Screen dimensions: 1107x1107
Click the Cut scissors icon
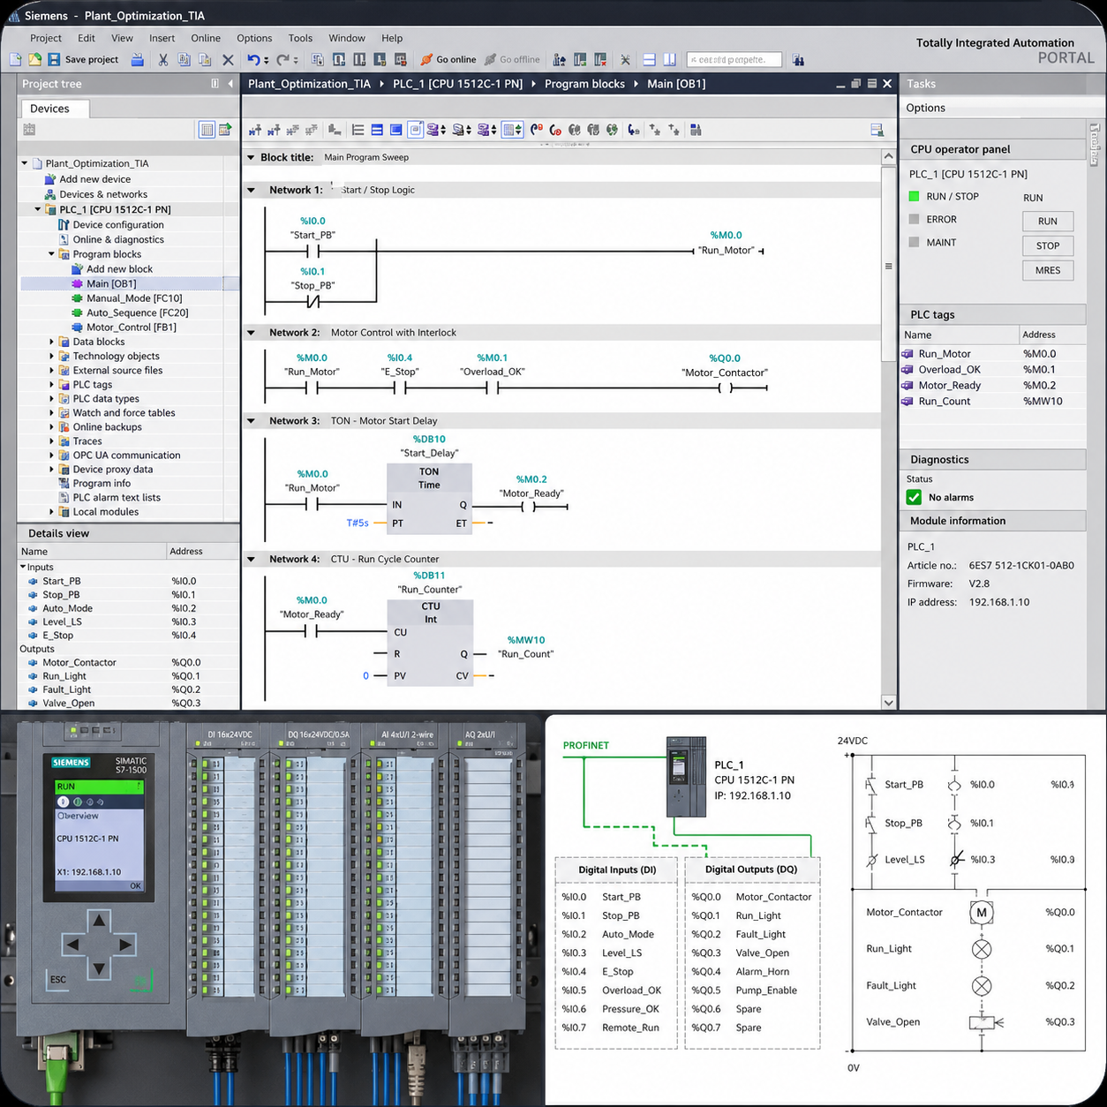click(x=162, y=59)
